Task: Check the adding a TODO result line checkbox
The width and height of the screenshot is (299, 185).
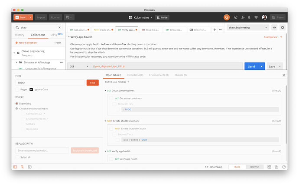Action: (118, 140)
